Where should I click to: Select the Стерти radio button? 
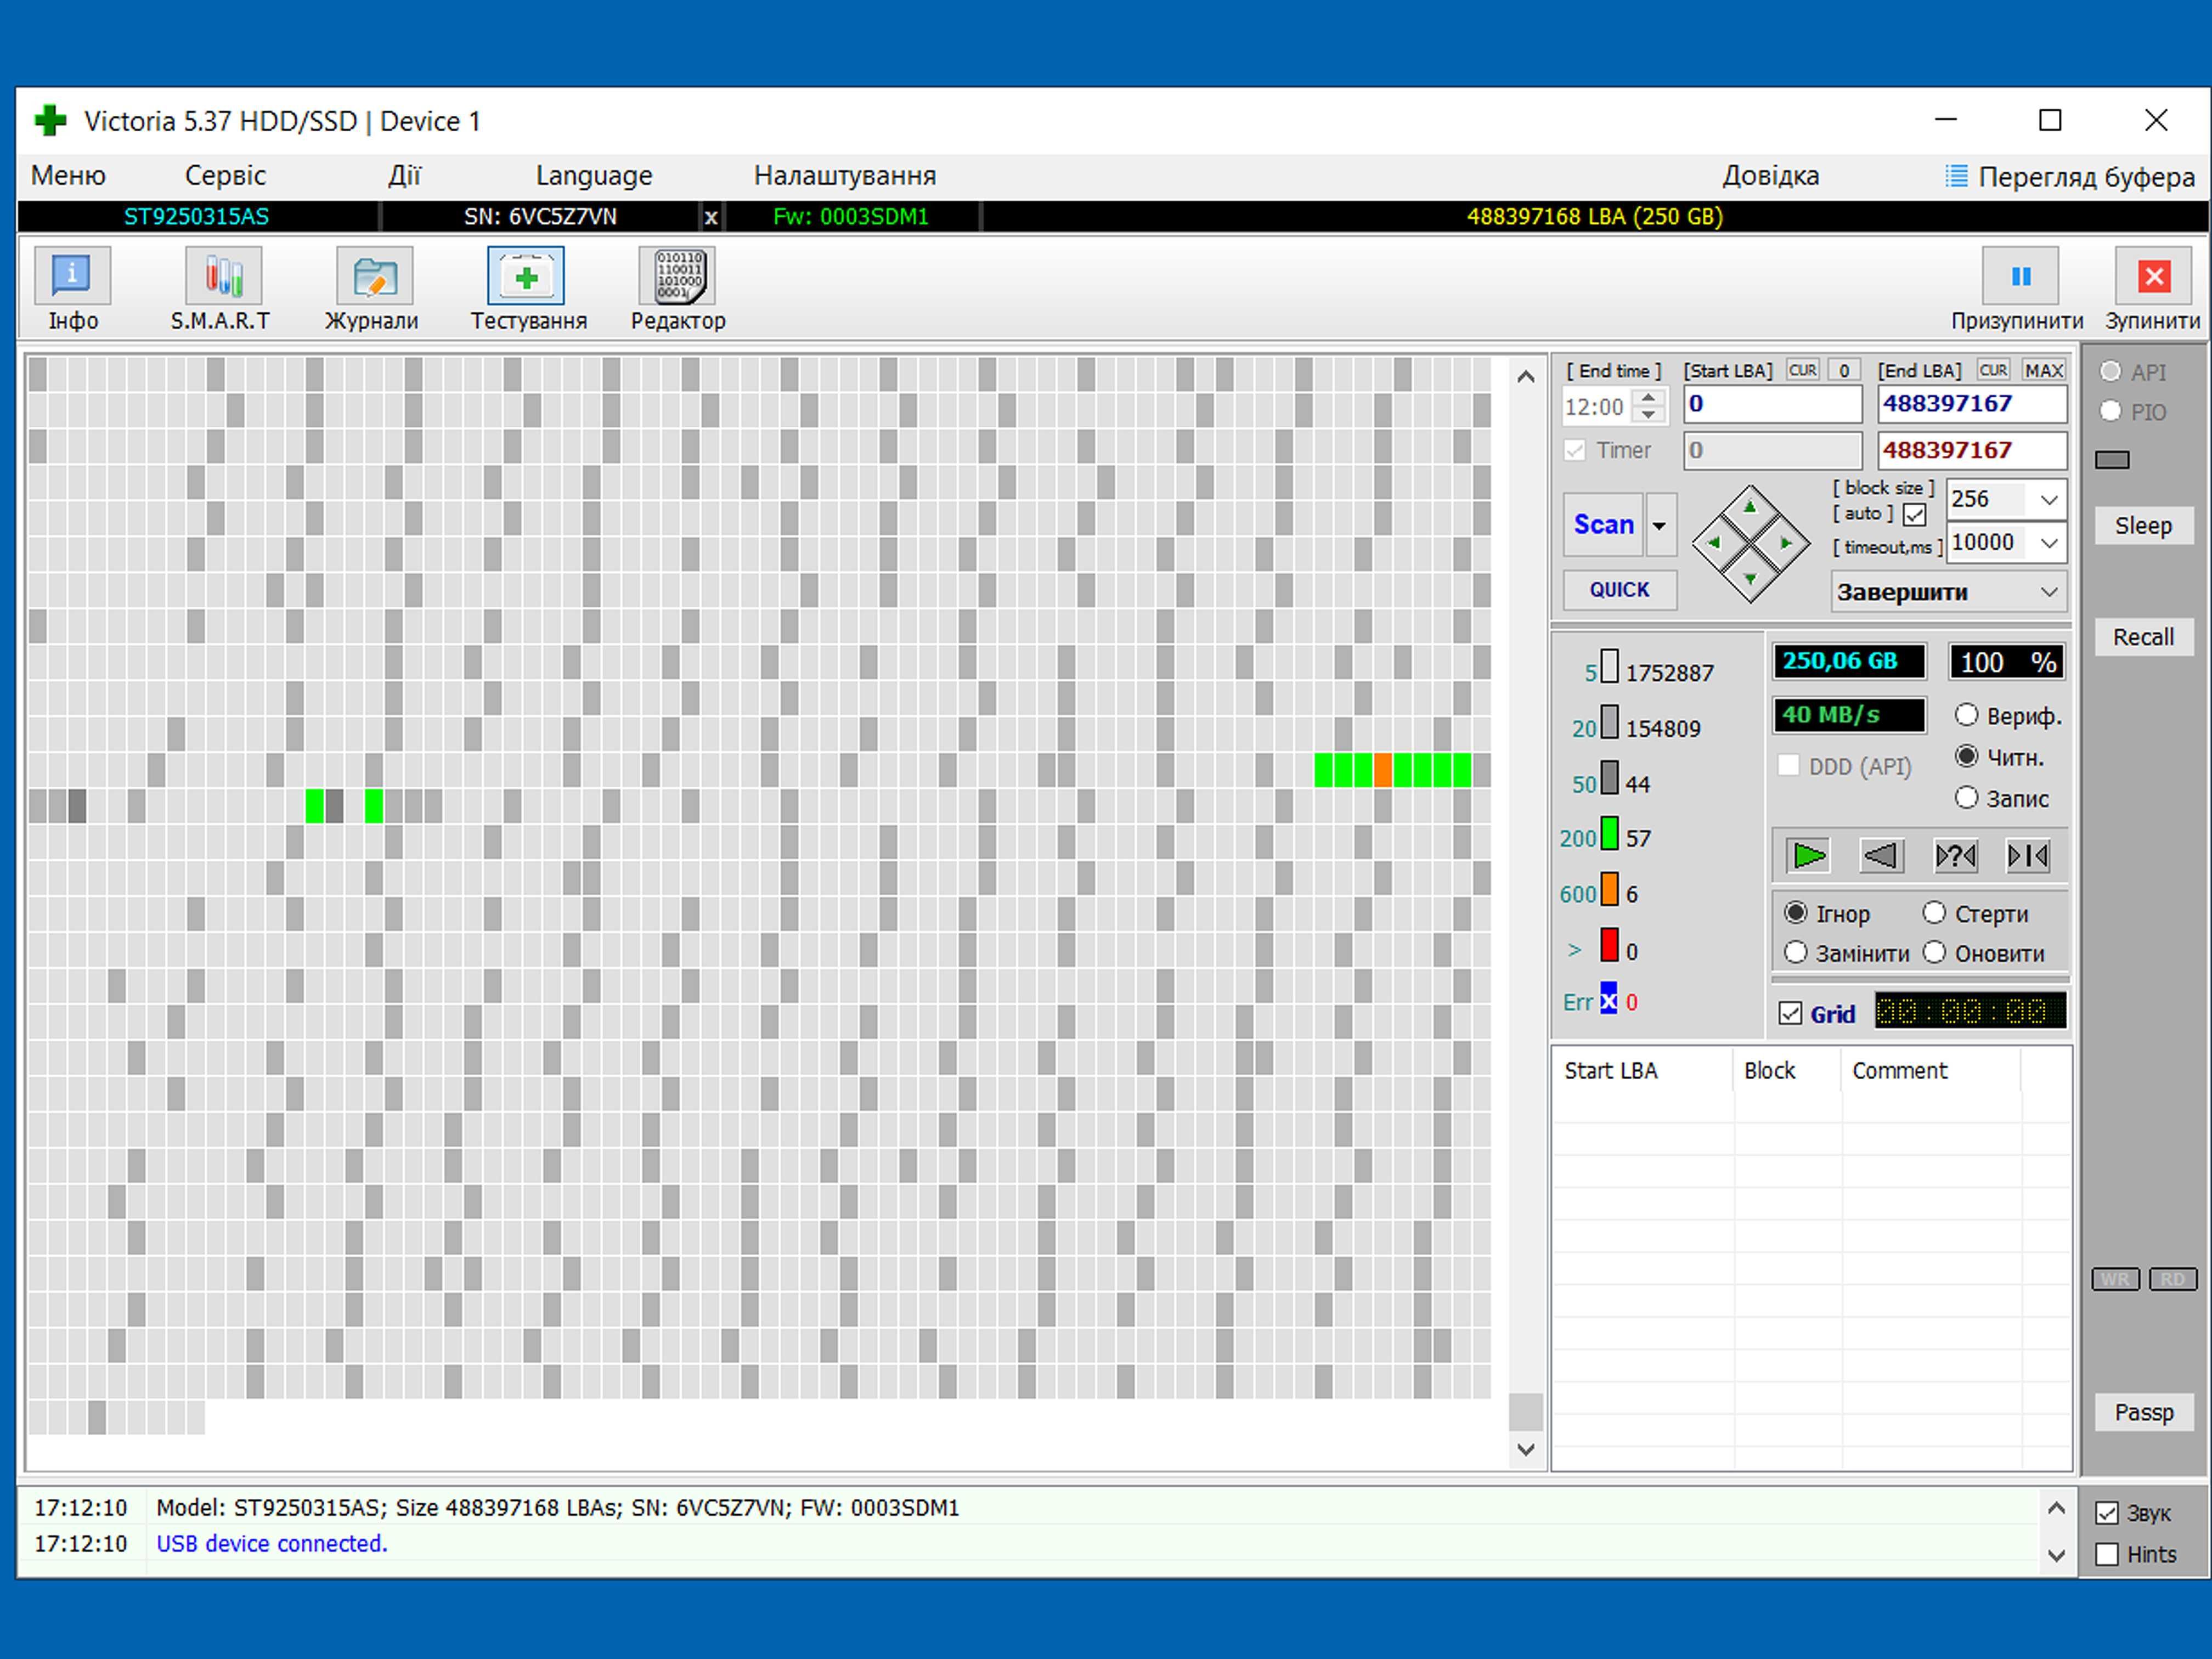[1934, 913]
